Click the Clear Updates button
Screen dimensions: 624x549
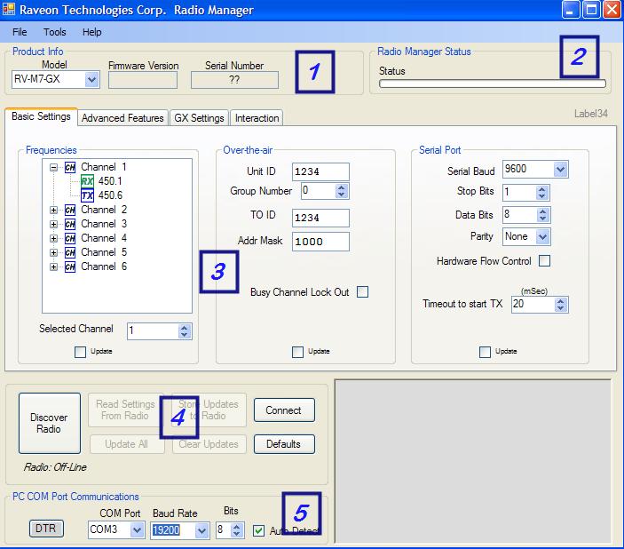(x=209, y=444)
